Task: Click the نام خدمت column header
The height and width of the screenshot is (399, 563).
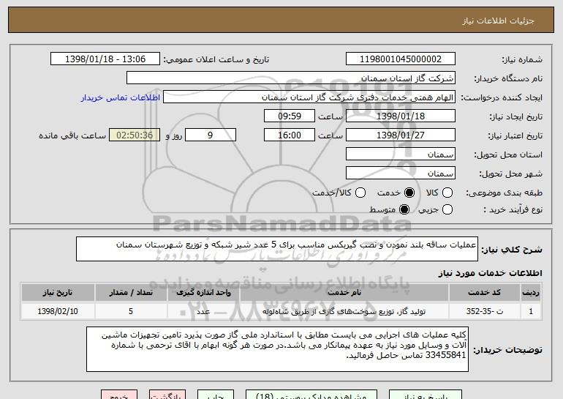Action: click(x=344, y=293)
